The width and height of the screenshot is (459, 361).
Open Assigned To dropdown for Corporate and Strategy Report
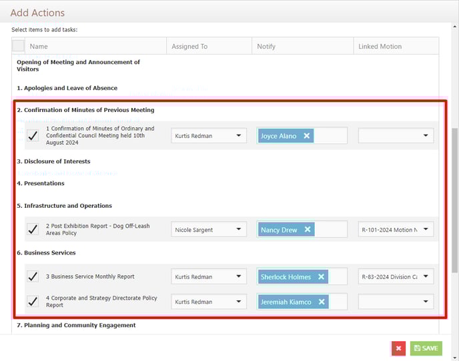coord(209,302)
